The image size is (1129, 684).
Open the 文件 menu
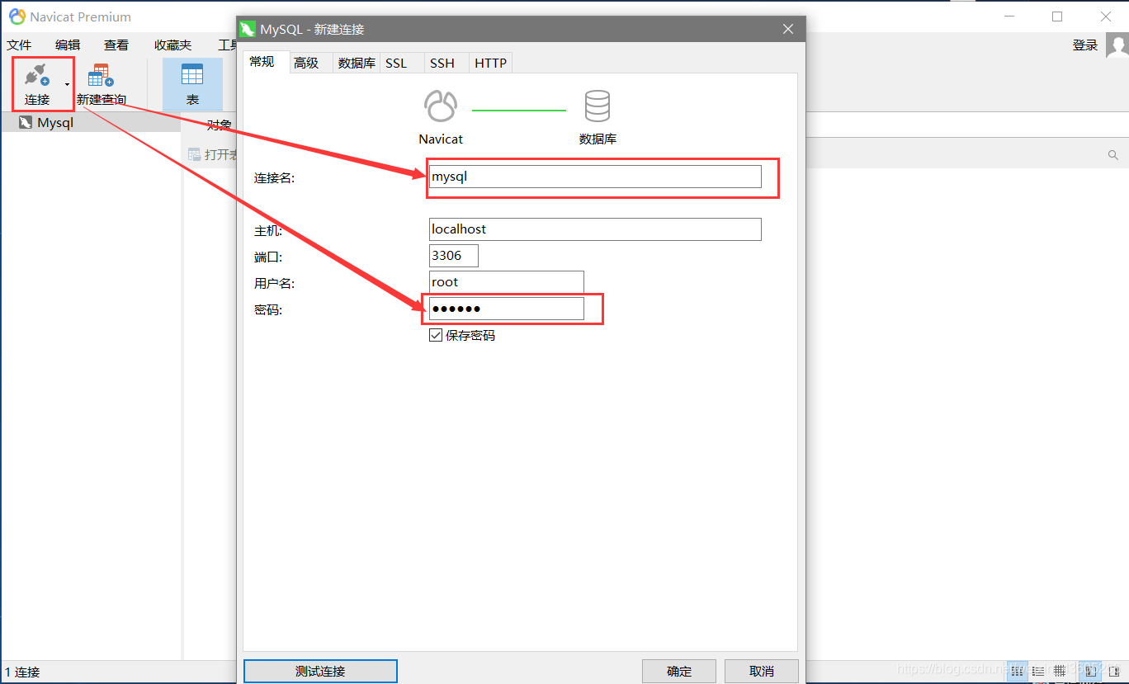click(19, 45)
